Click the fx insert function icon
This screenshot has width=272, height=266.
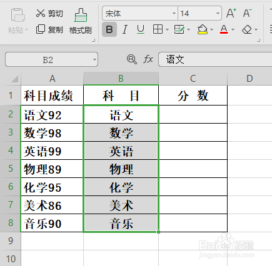coord(148,59)
